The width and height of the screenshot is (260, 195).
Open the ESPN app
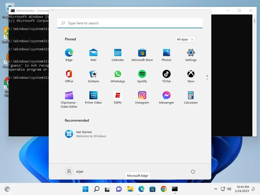click(118, 98)
